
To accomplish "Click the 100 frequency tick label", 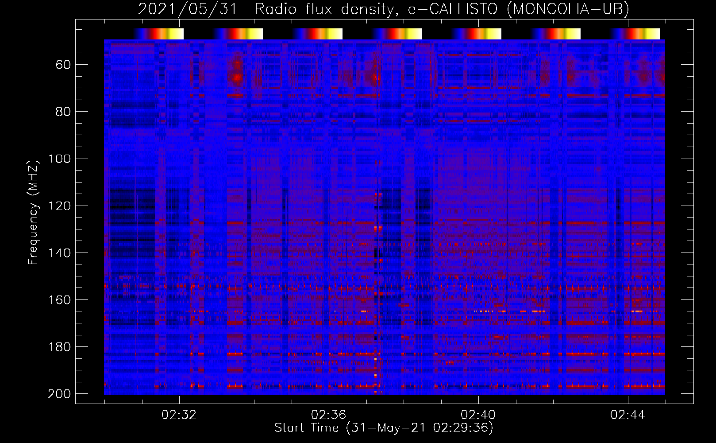I will click(59, 159).
